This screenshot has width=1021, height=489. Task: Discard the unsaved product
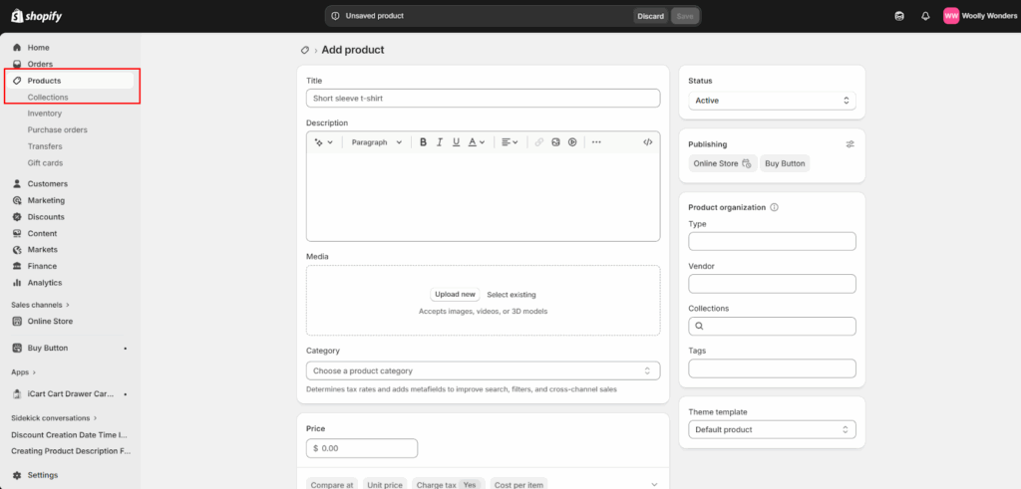[x=650, y=16]
